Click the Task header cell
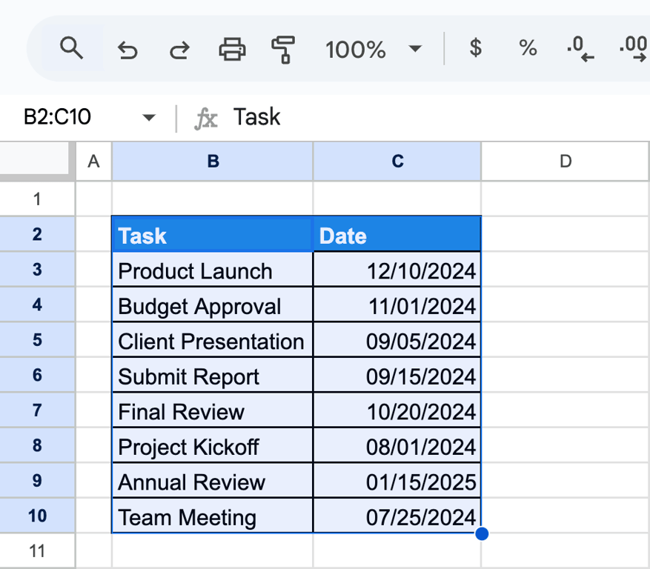This screenshot has height=569, width=650. pyautogui.click(x=213, y=234)
